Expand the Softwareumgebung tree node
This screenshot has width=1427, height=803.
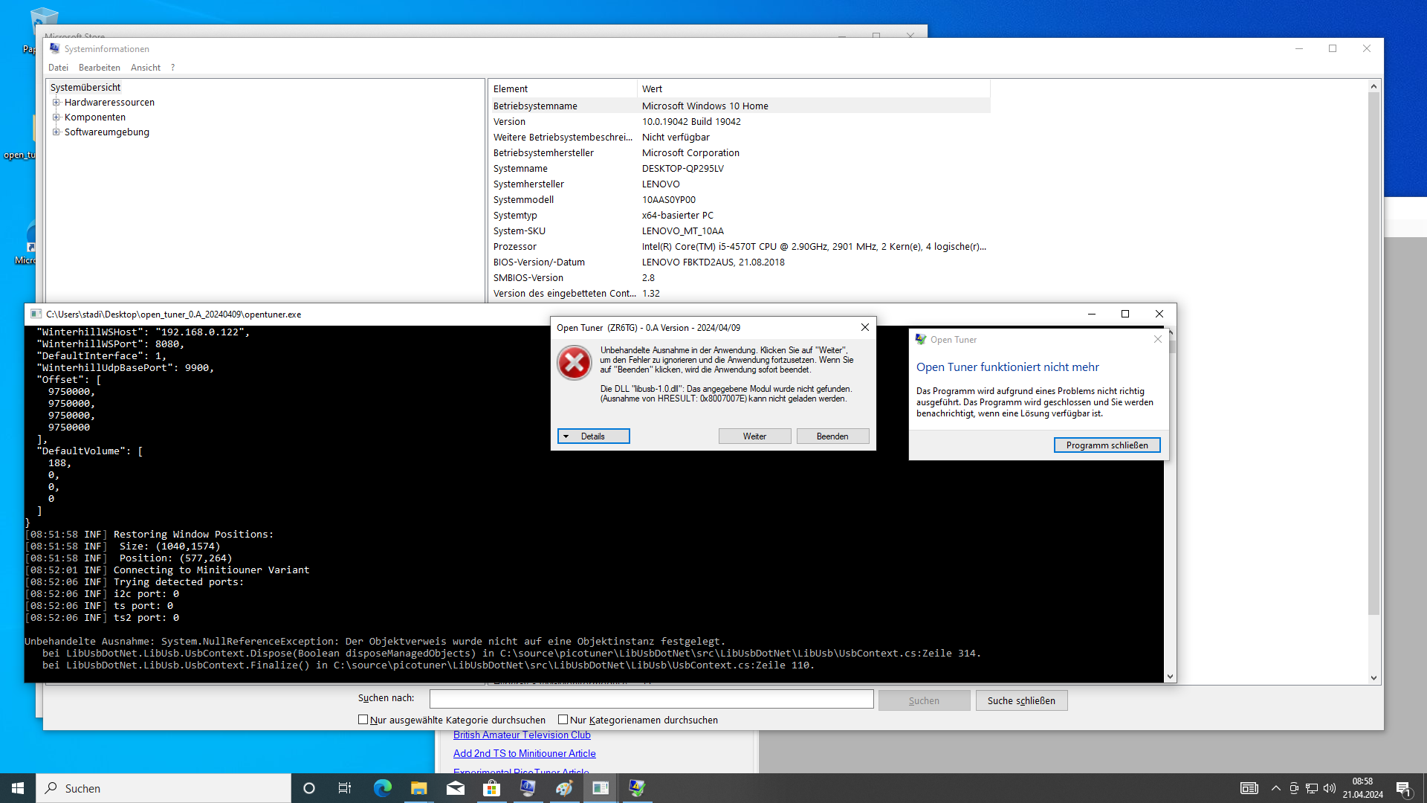pyautogui.click(x=56, y=132)
